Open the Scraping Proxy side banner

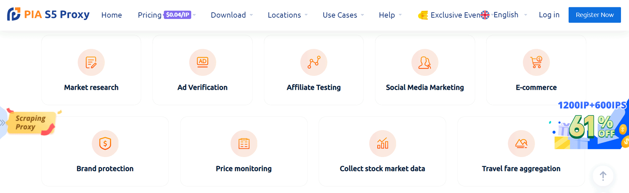(x=30, y=123)
